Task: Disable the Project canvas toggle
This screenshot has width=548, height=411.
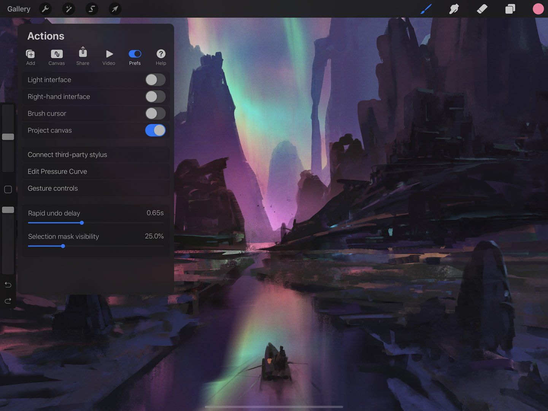Action: (x=155, y=130)
